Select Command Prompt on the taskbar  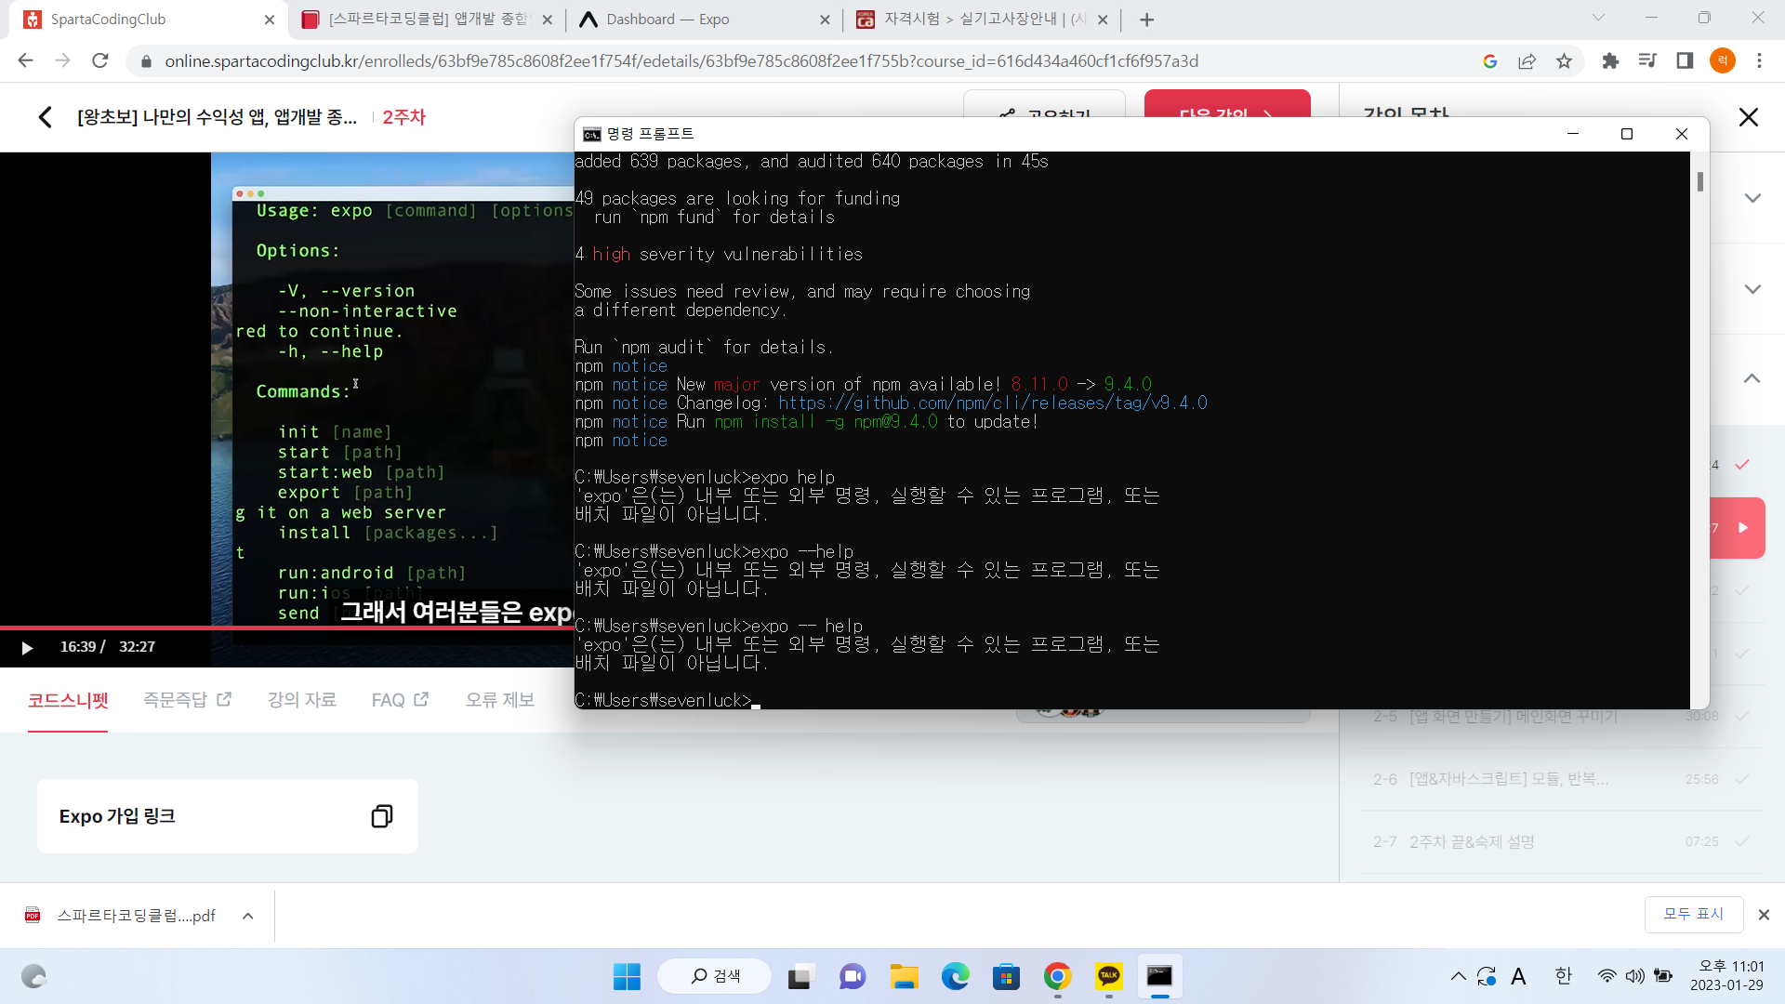tap(1159, 977)
